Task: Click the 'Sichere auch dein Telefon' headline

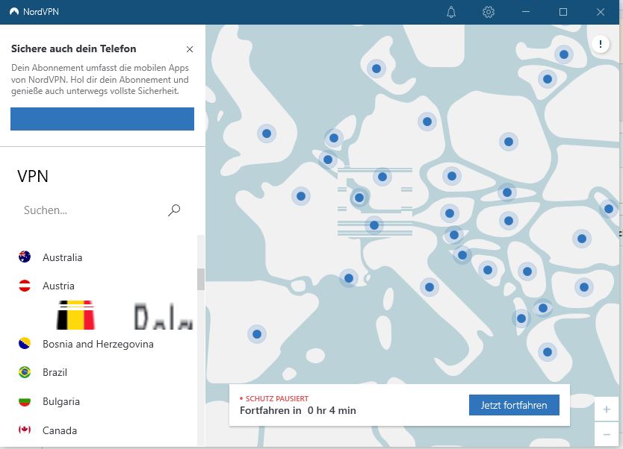Action: pos(73,48)
